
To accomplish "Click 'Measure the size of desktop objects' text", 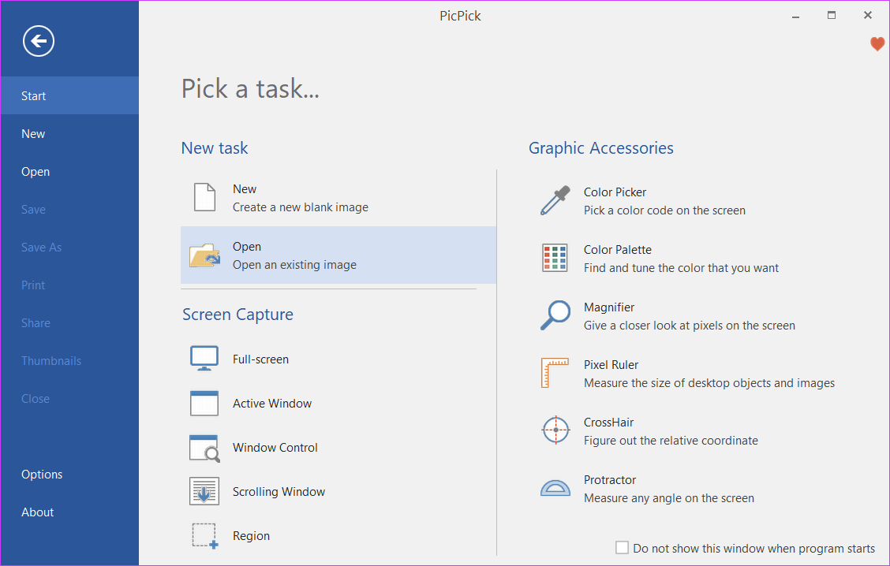I will click(x=709, y=383).
